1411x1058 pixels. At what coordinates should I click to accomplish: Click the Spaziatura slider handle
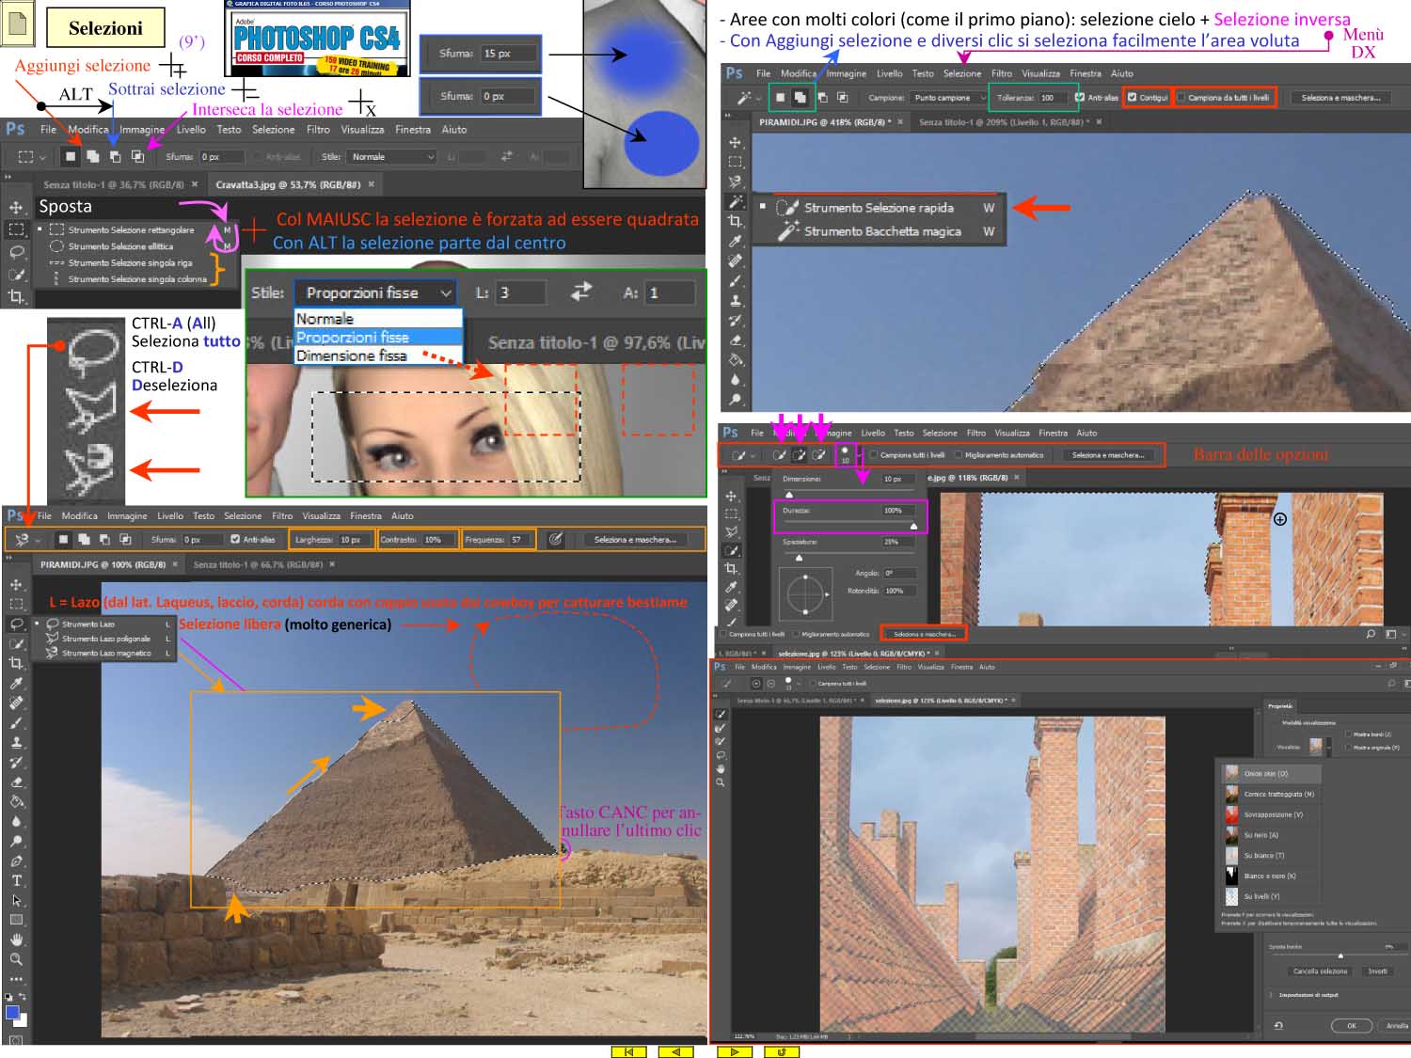[x=800, y=558]
